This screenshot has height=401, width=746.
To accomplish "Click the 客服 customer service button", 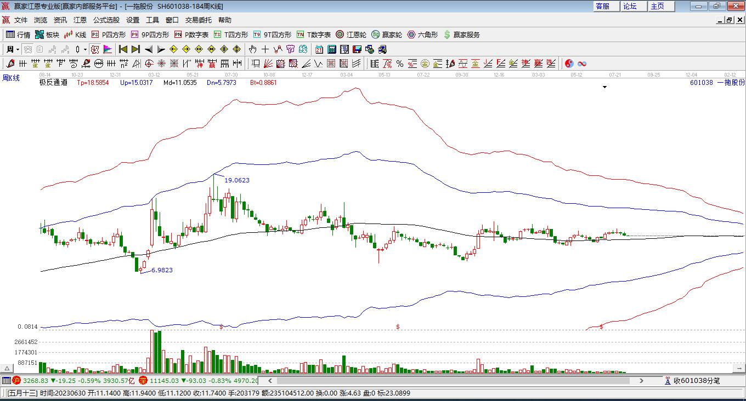I will coord(602,6).
